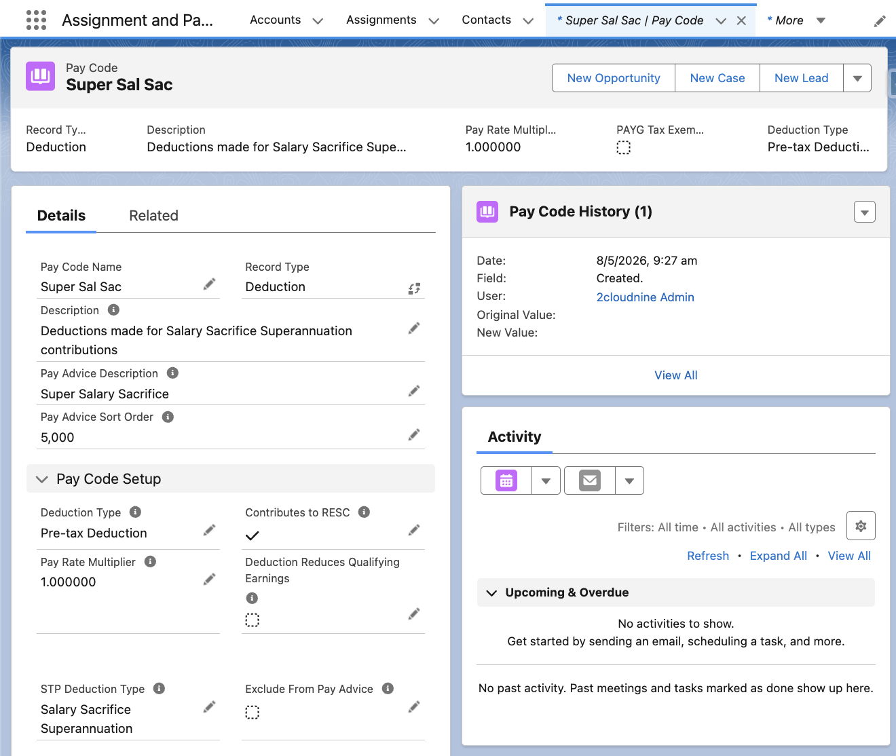Select the Details tab
Image resolution: width=896 pixels, height=756 pixels.
click(61, 216)
